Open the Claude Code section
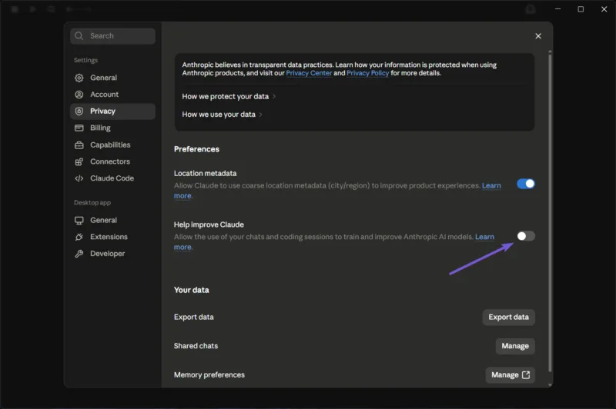The width and height of the screenshot is (616, 409). (112, 178)
